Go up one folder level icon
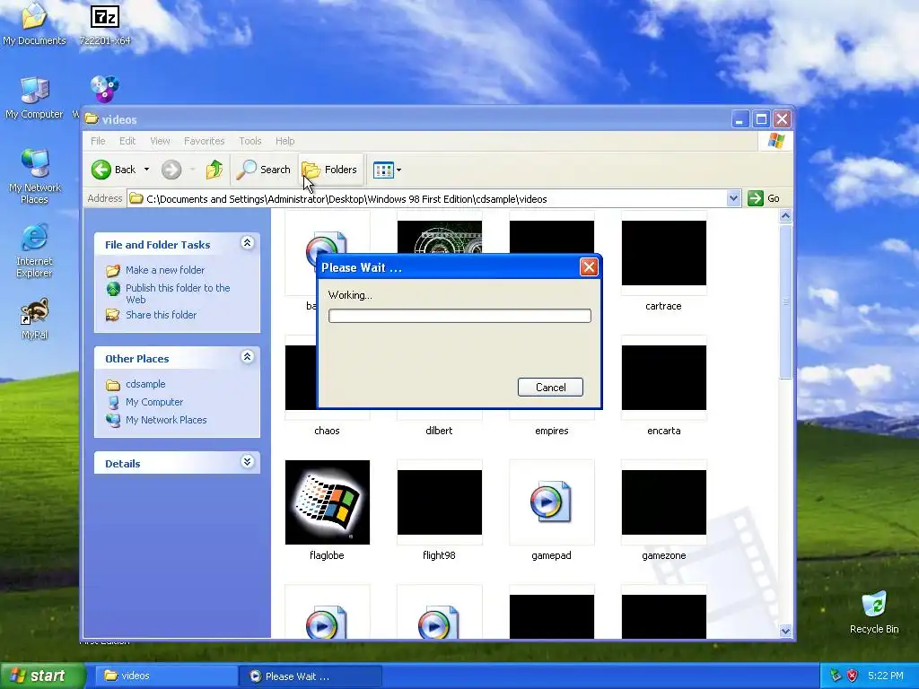919x689 pixels. [x=214, y=170]
